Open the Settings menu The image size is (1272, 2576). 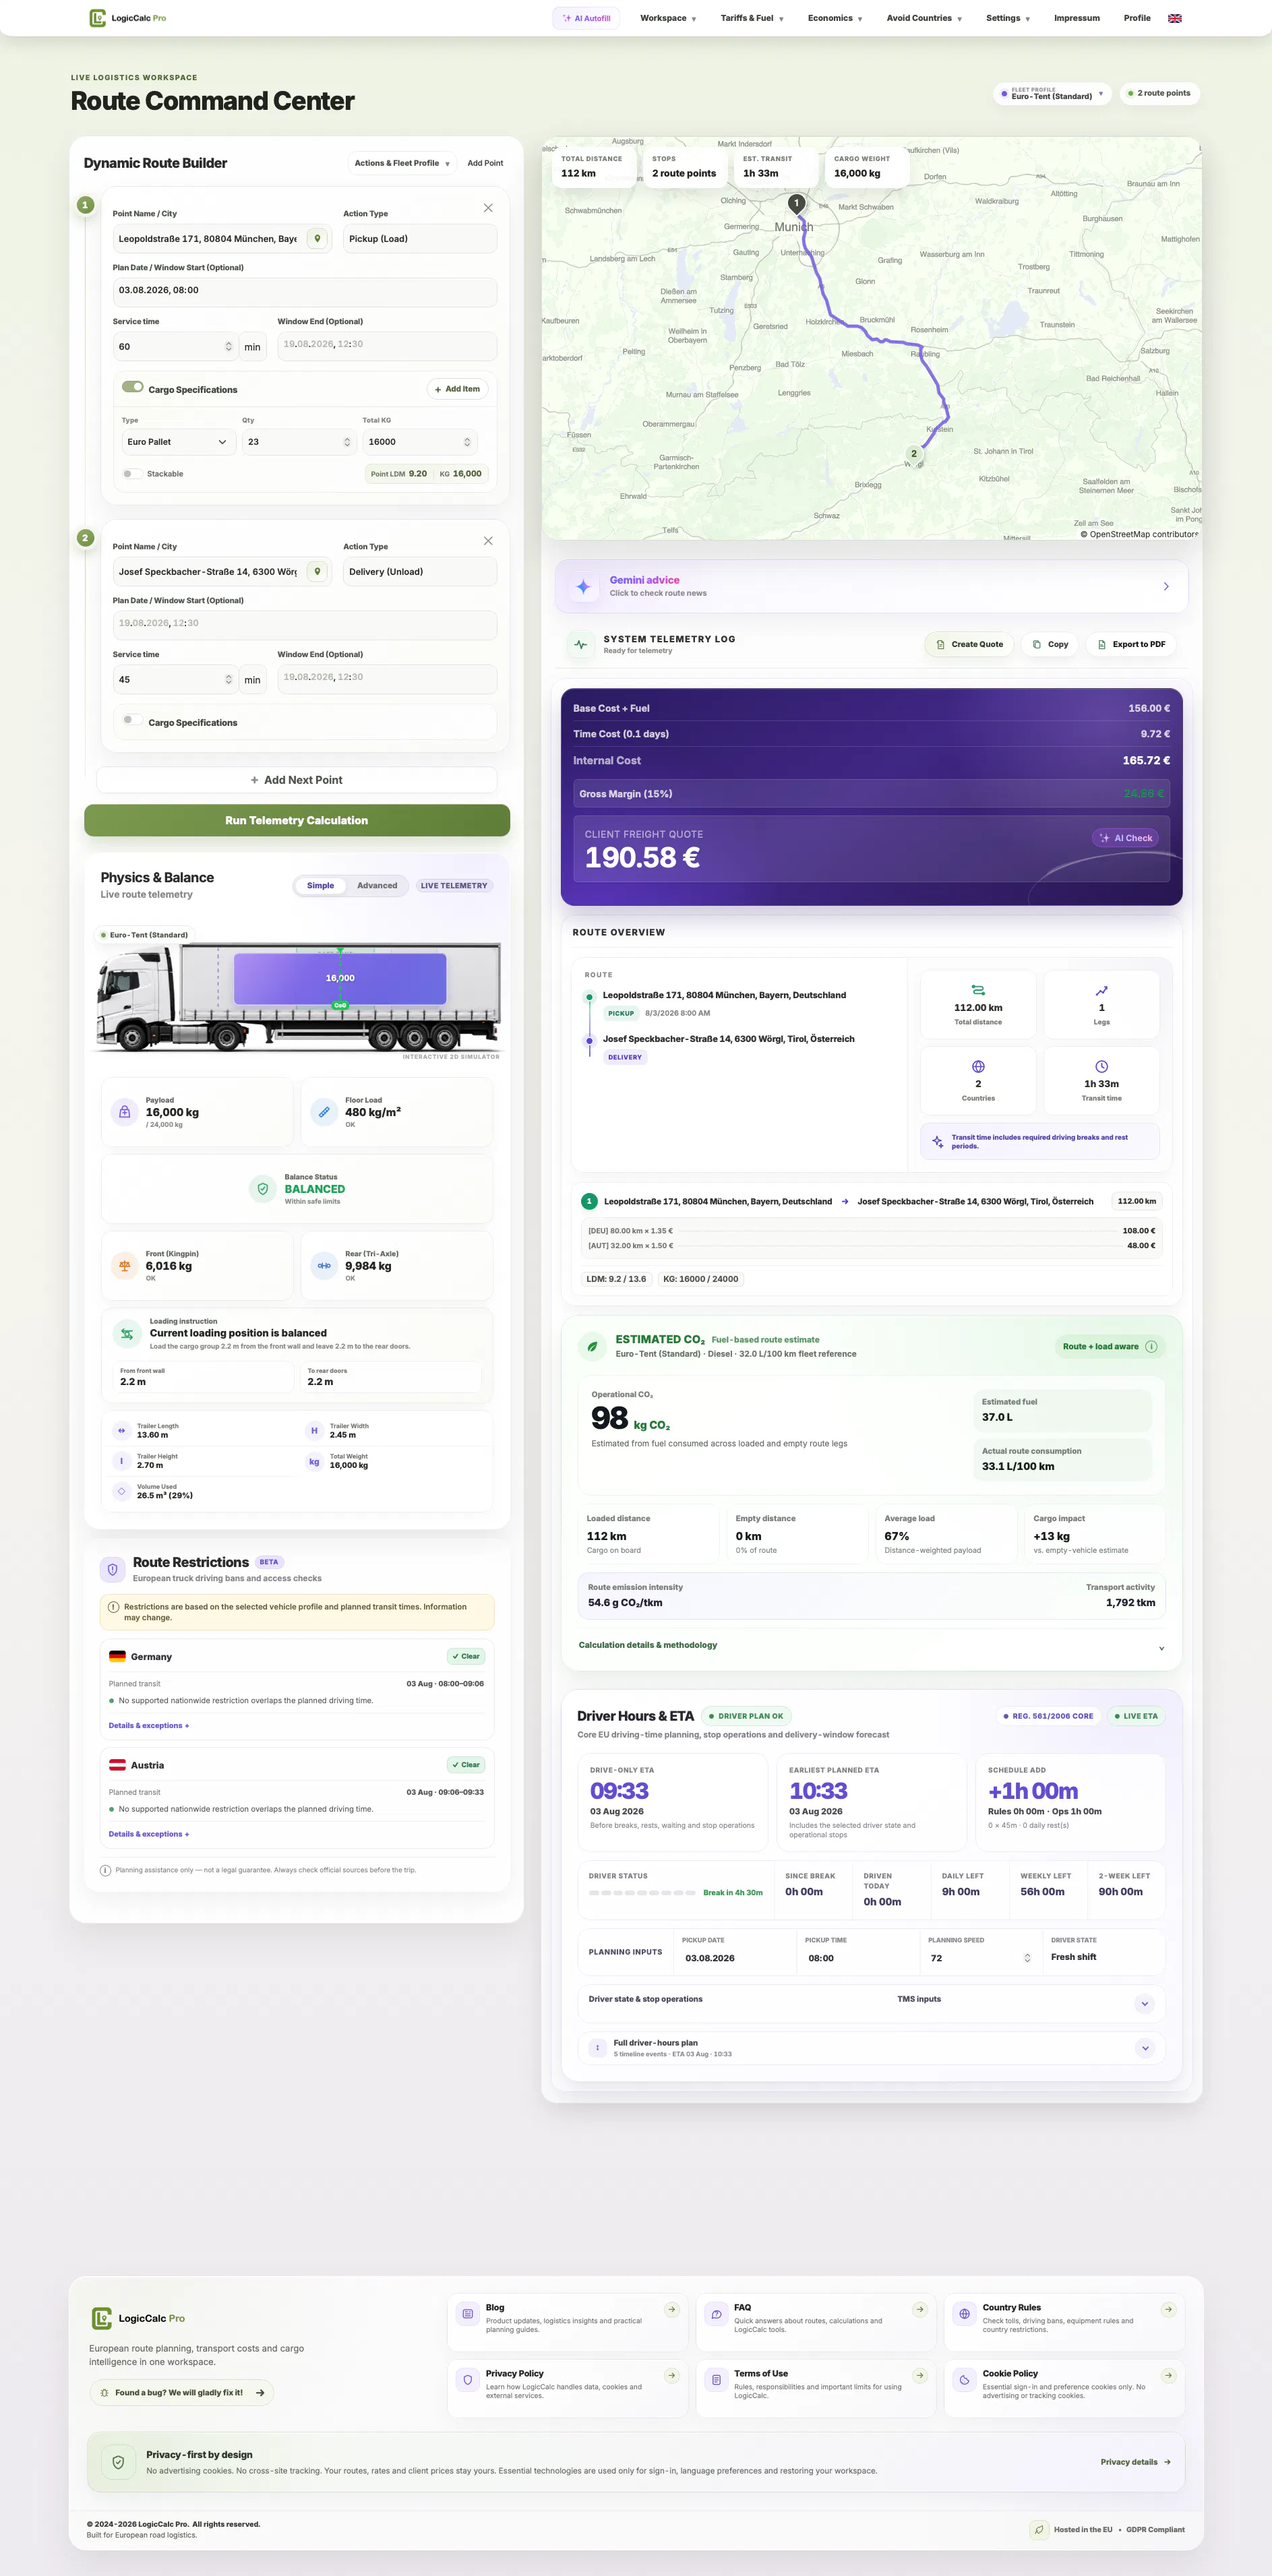point(1008,18)
